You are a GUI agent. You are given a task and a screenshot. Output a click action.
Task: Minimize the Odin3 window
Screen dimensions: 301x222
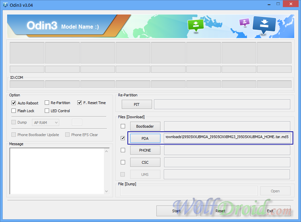(269, 4)
